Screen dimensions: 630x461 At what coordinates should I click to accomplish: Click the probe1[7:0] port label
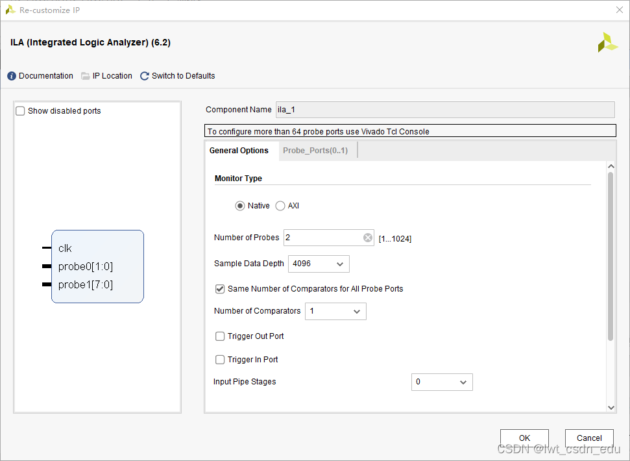[x=86, y=285]
